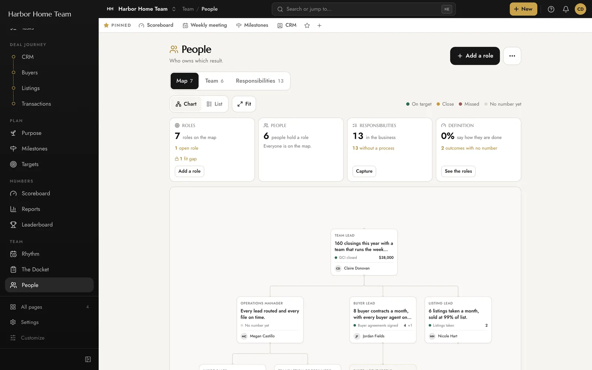Open All pages in the sidebar

49,307
